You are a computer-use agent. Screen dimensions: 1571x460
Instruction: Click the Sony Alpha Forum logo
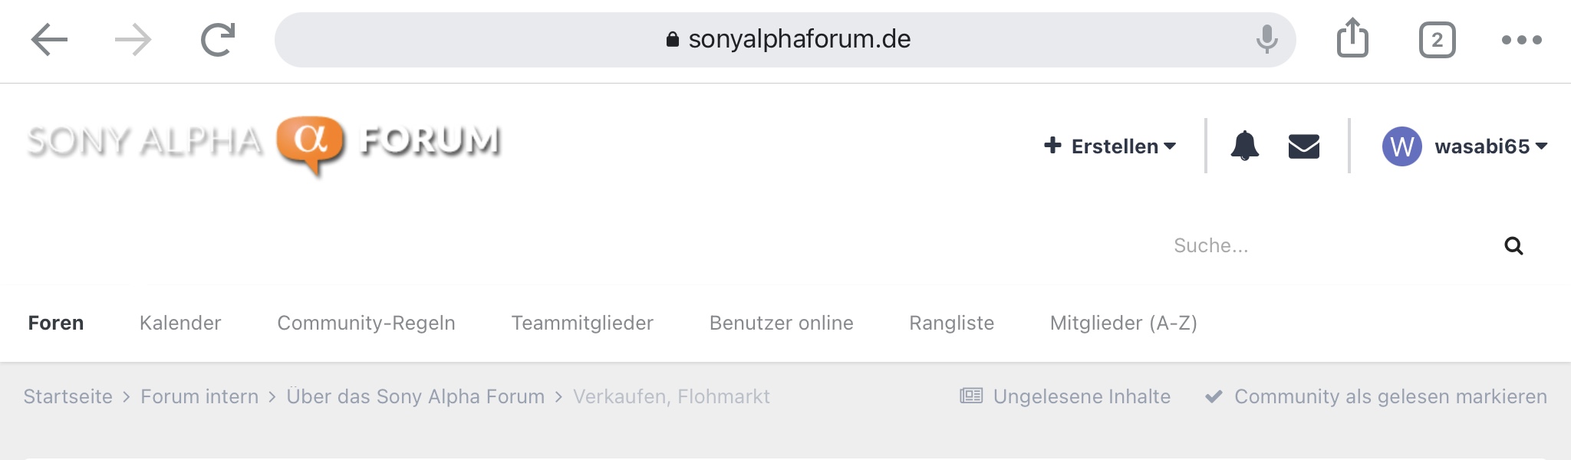tap(264, 143)
